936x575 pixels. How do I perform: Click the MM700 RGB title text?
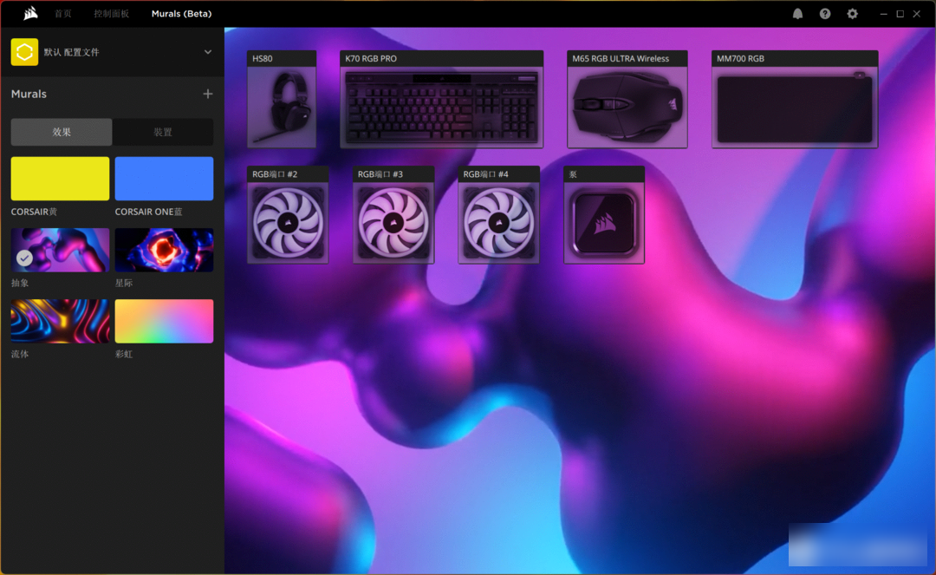click(x=740, y=58)
